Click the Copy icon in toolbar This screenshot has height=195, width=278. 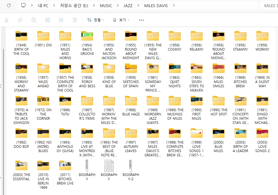20,20
